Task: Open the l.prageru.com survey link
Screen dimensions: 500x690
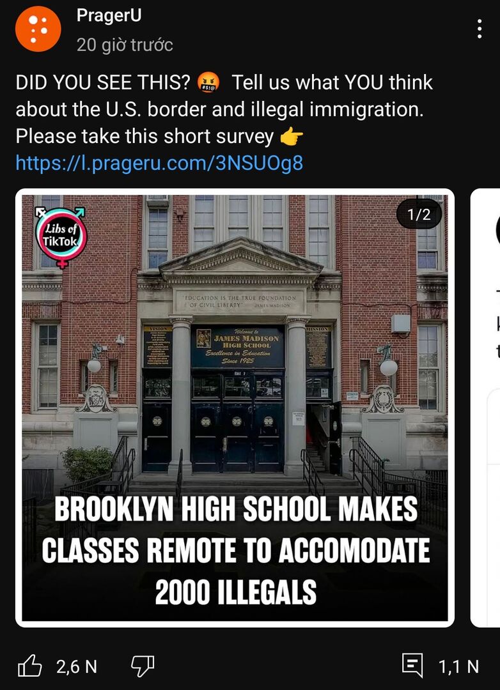Action: [159, 163]
